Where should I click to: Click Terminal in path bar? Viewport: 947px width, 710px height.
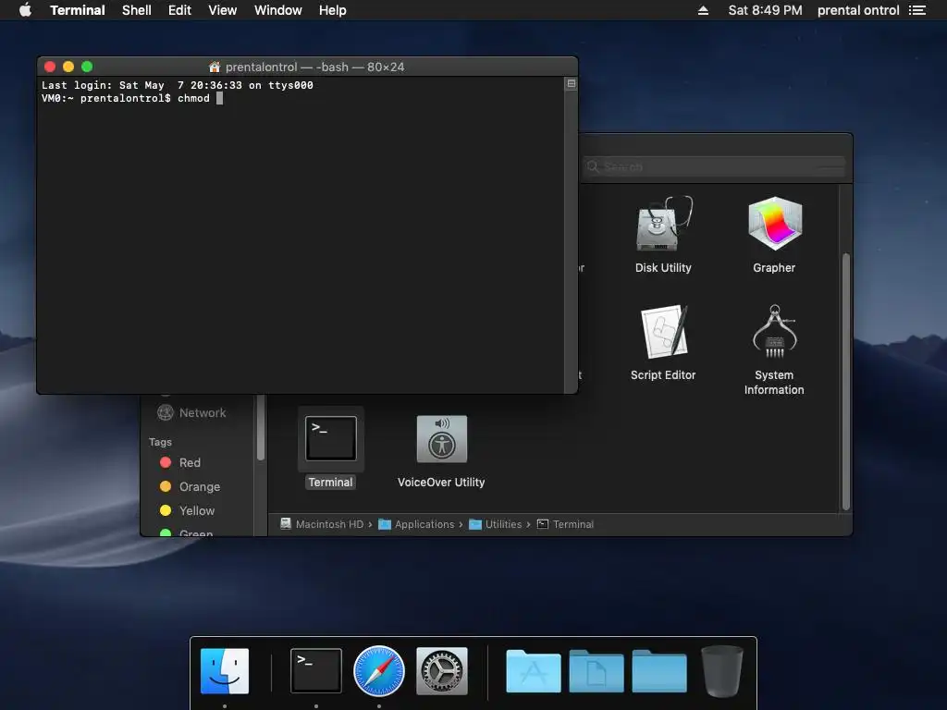(565, 524)
